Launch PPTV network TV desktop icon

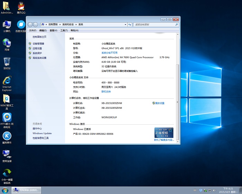[7, 121]
